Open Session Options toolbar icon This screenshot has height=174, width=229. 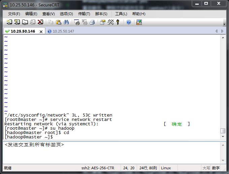pos(102,22)
